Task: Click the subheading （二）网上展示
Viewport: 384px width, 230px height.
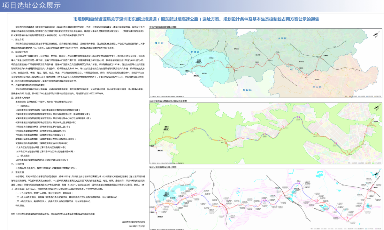Action: (x=23, y=156)
